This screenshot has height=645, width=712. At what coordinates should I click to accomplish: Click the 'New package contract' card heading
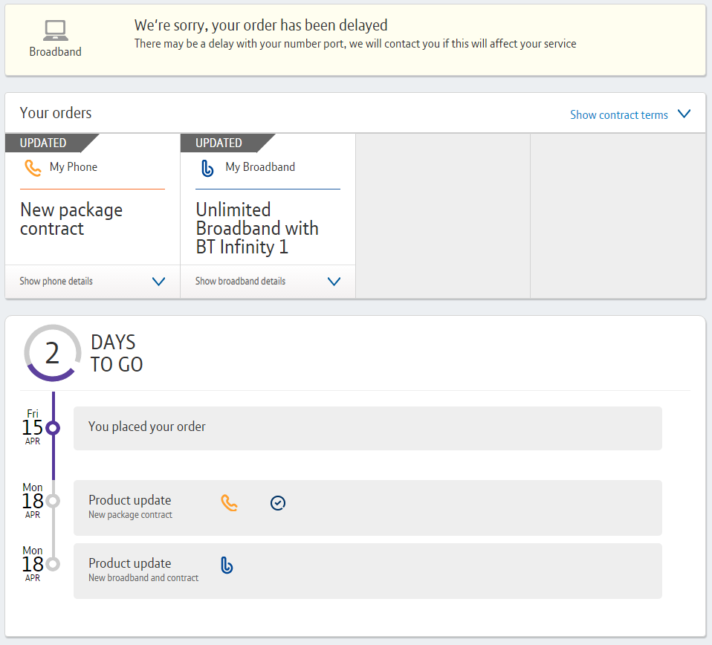click(x=71, y=219)
